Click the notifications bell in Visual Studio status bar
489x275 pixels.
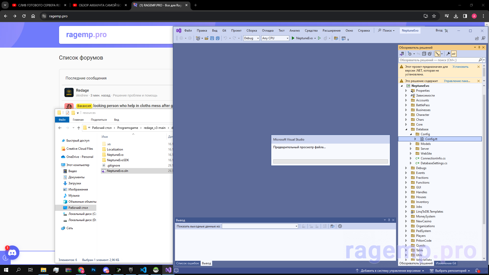pyautogui.click(x=477, y=271)
